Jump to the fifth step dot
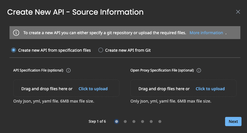This screenshot has width=247, height=133. (151, 122)
